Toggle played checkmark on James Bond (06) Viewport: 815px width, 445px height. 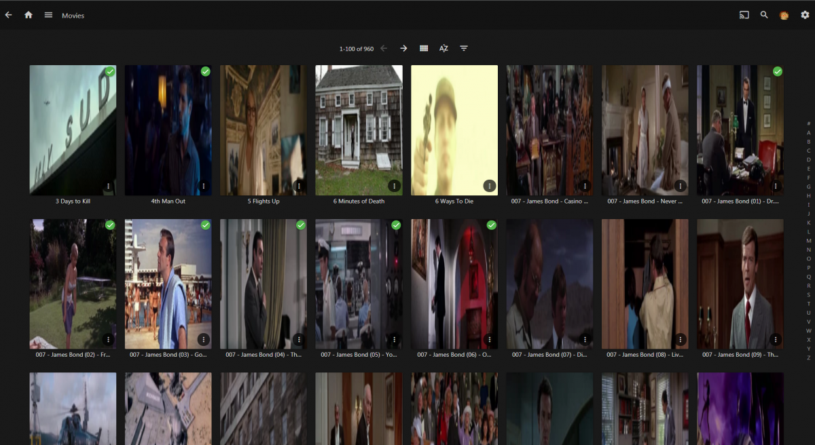[492, 225]
